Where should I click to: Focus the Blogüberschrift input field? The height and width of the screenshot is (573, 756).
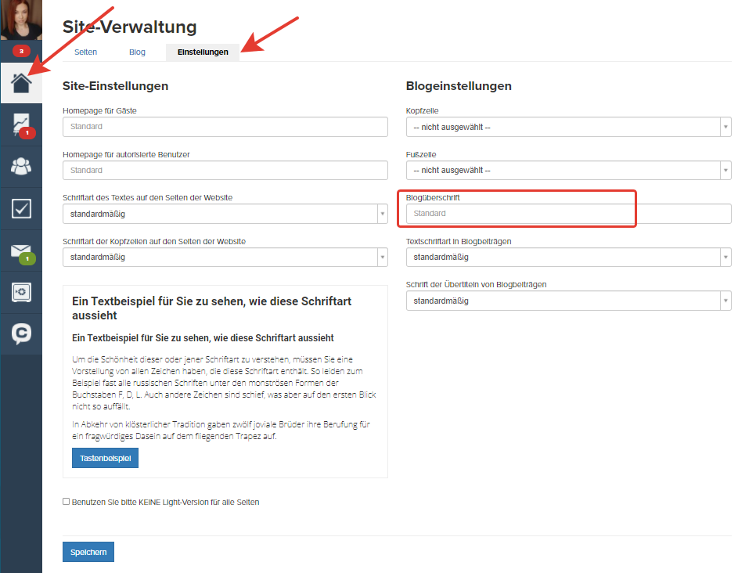pyautogui.click(x=568, y=214)
